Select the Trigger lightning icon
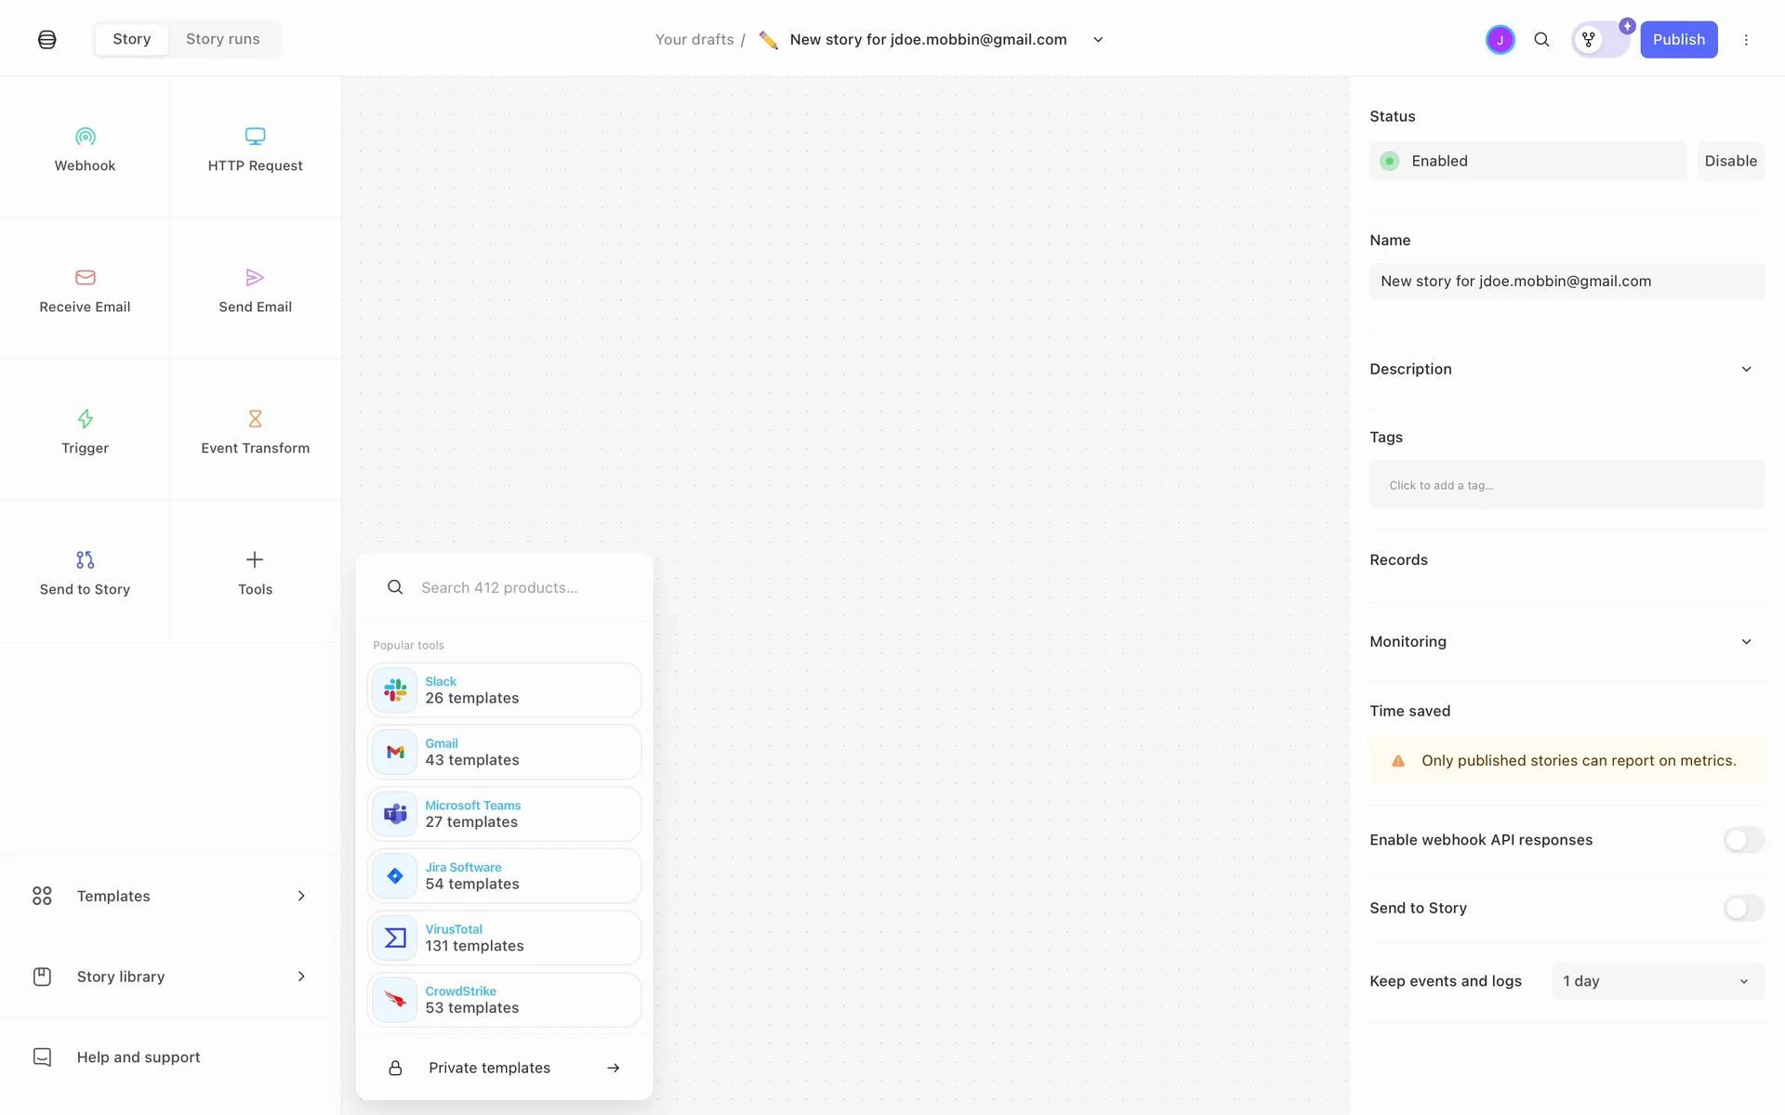This screenshot has height=1115, width=1785. coord(85,419)
